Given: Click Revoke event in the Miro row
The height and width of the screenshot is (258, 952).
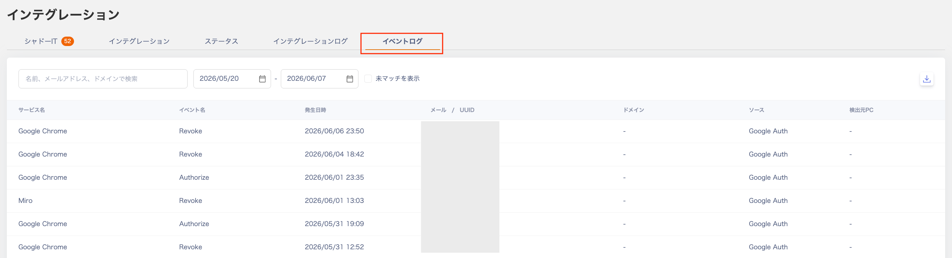Looking at the screenshot, I should [191, 201].
